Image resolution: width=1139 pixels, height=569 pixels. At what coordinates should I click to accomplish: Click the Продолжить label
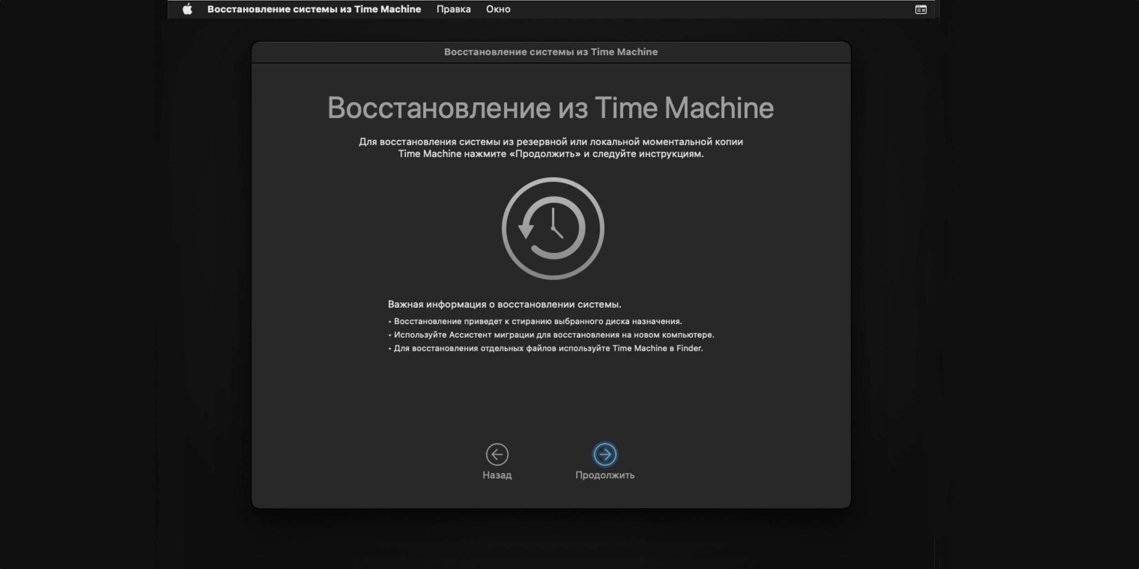tap(605, 475)
